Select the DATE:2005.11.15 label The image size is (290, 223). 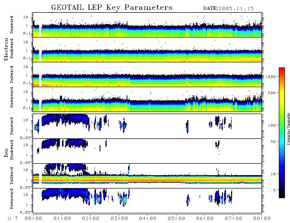(x=228, y=9)
